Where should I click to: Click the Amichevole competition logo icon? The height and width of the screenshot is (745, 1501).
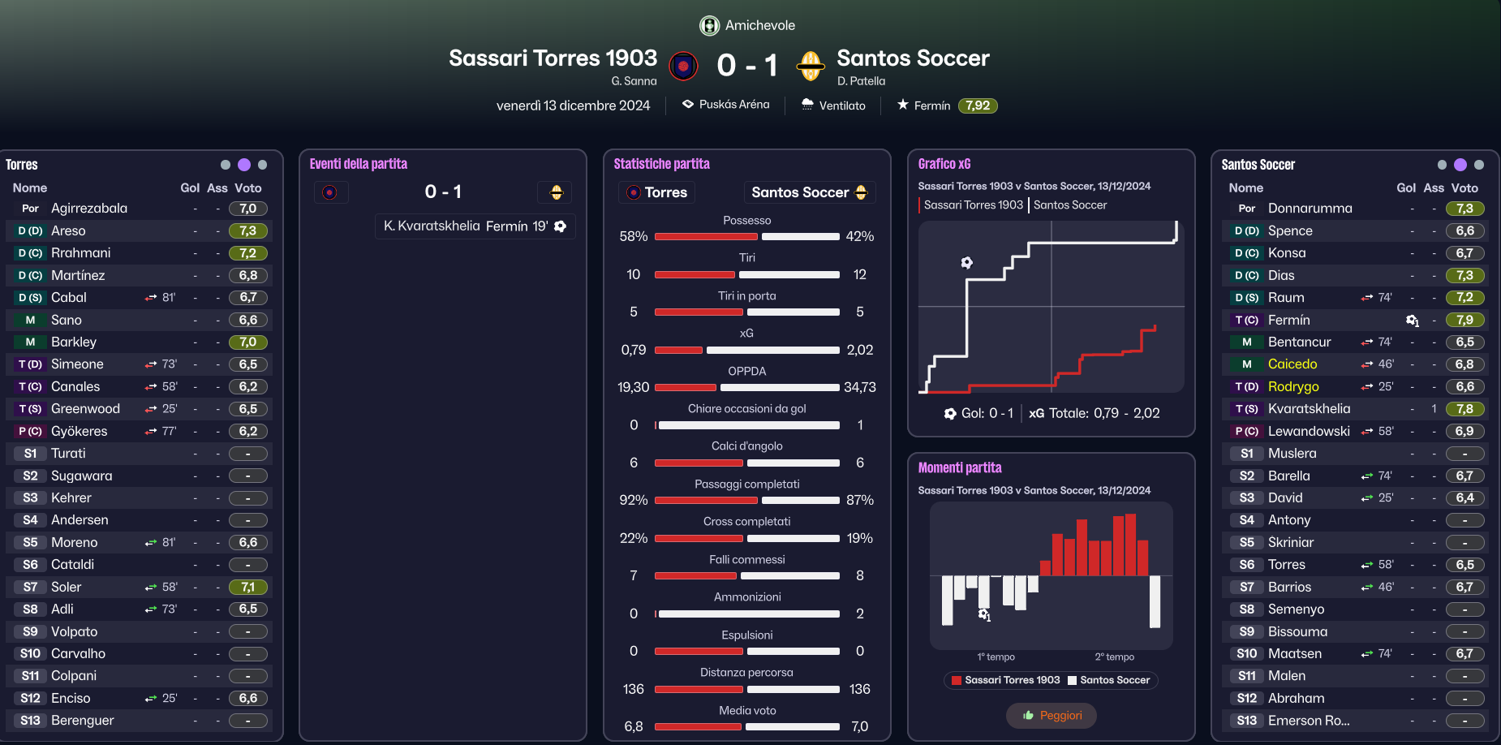(x=710, y=26)
